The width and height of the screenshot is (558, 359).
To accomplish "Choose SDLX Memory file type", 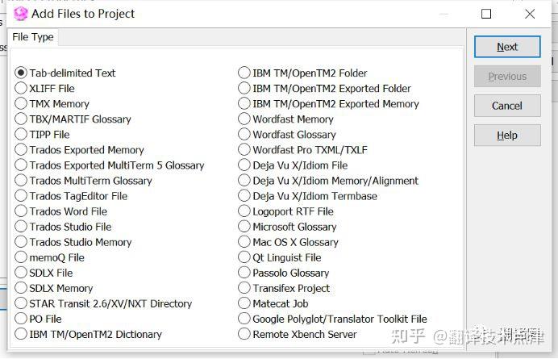I will point(21,288).
